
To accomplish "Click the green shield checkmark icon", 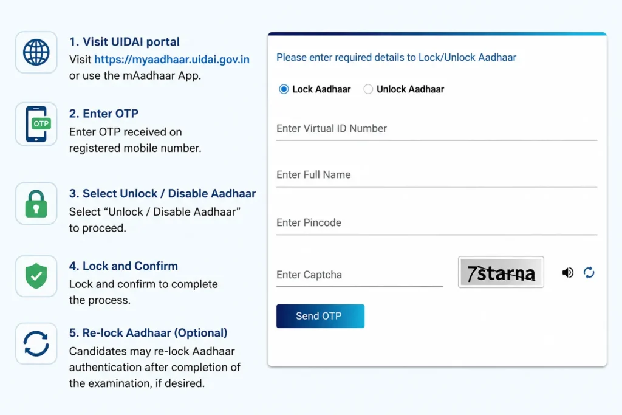I will click(x=36, y=276).
